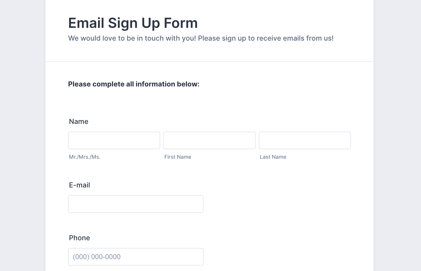Click the "Phone" field label
The height and width of the screenshot is (271, 421).
tap(79, 238)
